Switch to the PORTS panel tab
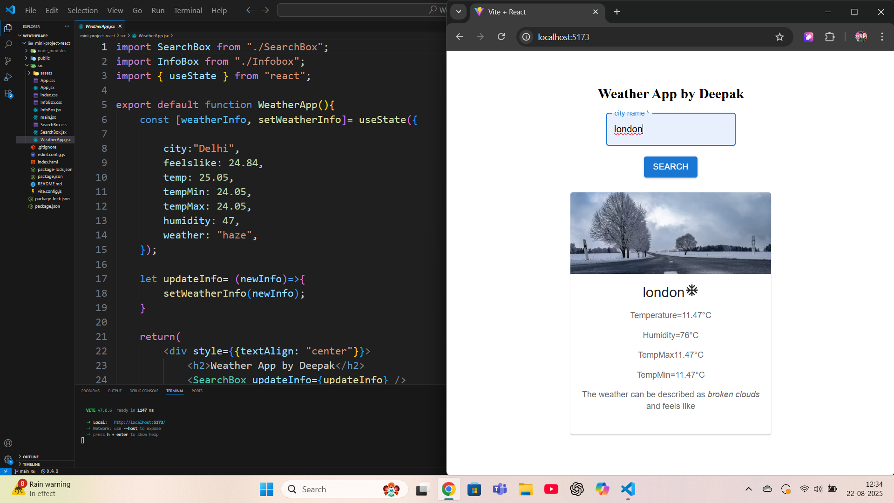The image size is (894, 503). coord(197,391)
